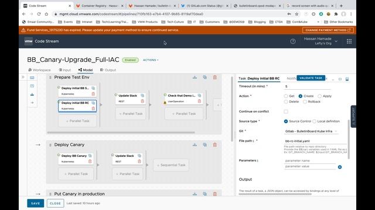Open the Chrome three-dot menu
The height and width of the screenshot is (210, 375).
pyautogui.click(x=351, y=14)
